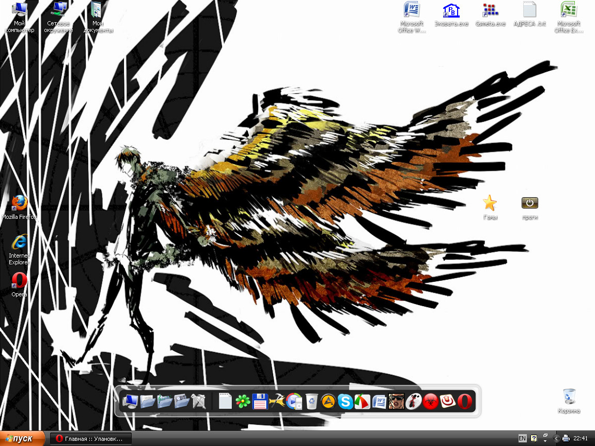Open the EN language indicator menu
This screenshot has width=595, height=446.
coord(522,439)
